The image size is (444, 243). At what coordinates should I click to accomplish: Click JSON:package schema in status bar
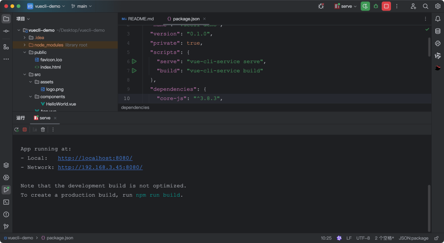pyautogui.click(x=414, y=238)
